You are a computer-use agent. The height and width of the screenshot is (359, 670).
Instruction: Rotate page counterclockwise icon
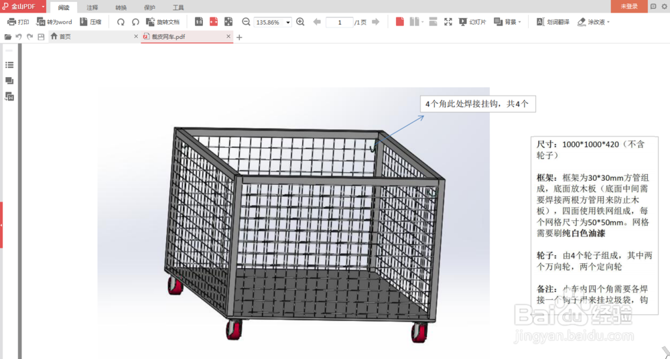tap(135, 22)
